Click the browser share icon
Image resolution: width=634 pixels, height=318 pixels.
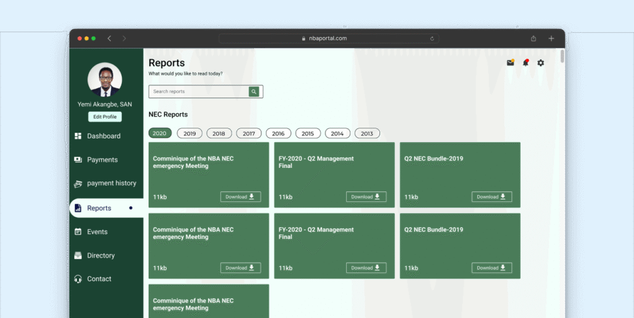[x=533, y=38]
